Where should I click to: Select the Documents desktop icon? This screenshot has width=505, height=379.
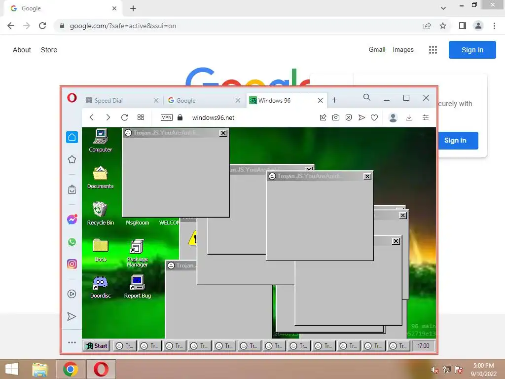pos(101,177)
